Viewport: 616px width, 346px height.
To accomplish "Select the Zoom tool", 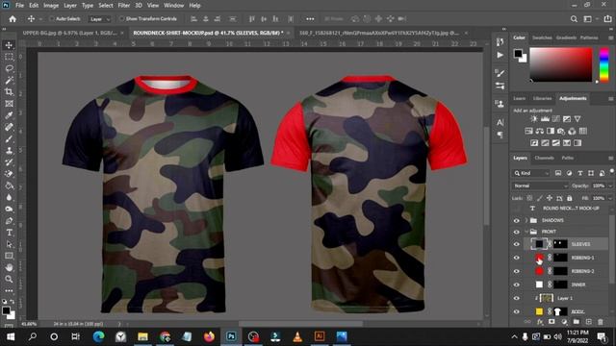I will coord(9,280).
